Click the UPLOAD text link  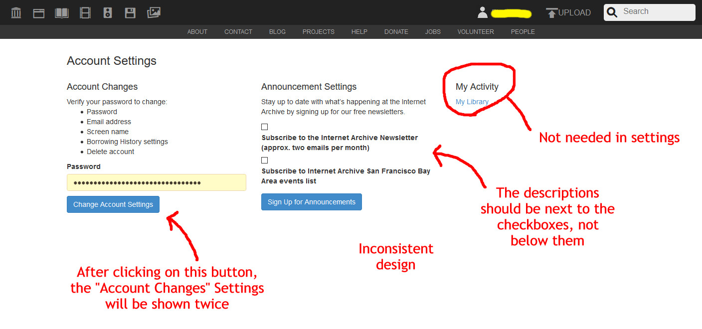click(574, 13)
